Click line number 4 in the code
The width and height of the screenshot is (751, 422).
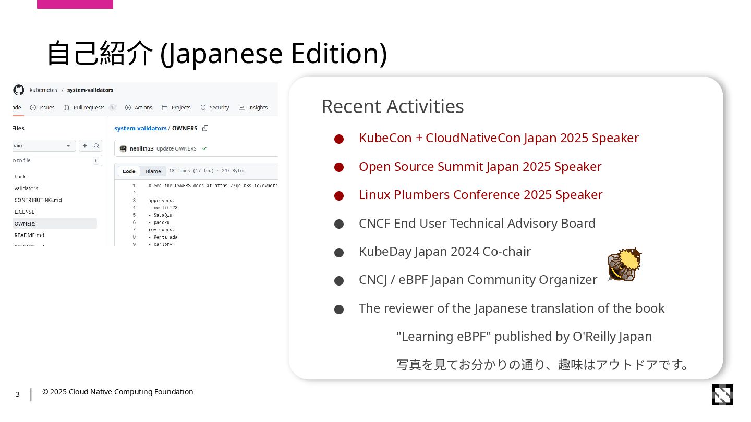(x=134, y=208)
